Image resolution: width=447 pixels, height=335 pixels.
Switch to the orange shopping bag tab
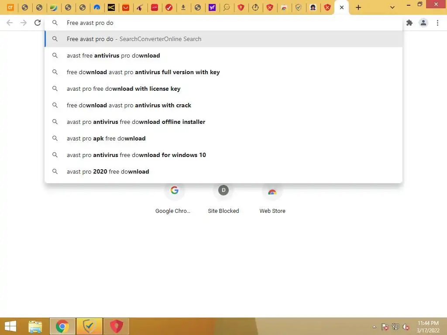point(126,7)
